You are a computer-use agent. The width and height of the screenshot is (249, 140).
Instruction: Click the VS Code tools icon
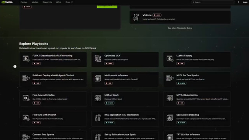136,17
